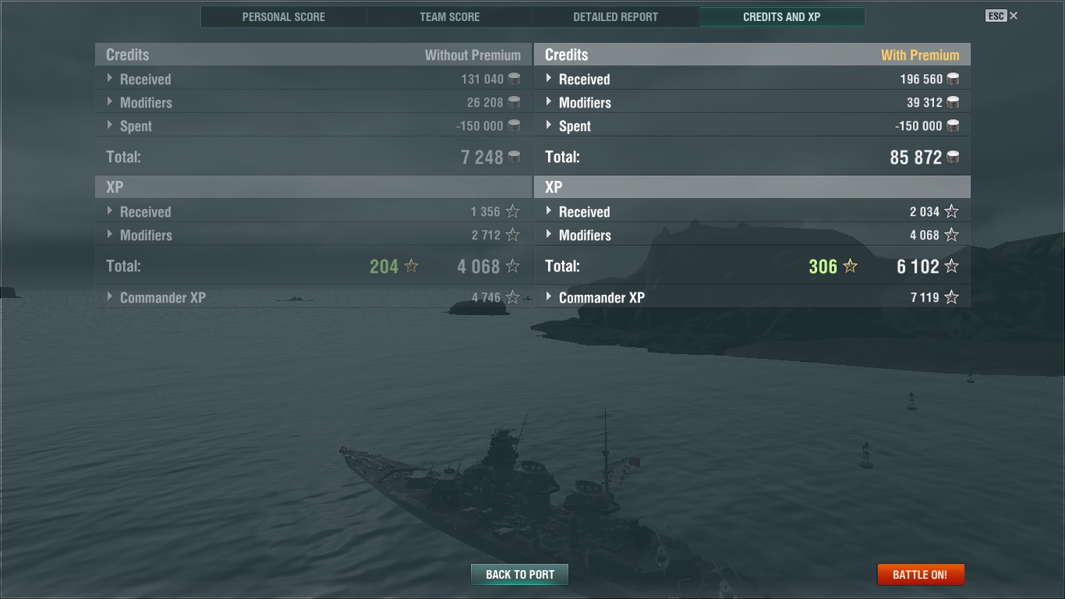Click the coin icon beside 39 312 modifiers

952,102
